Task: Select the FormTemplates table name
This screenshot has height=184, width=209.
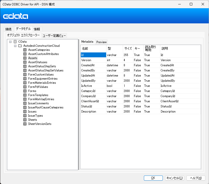Action: pos(38,95)
